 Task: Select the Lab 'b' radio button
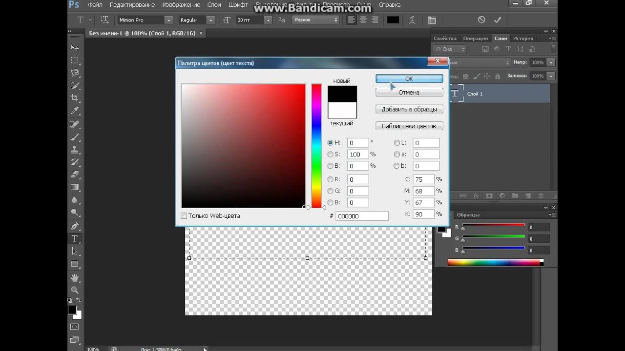pos(396,166)
